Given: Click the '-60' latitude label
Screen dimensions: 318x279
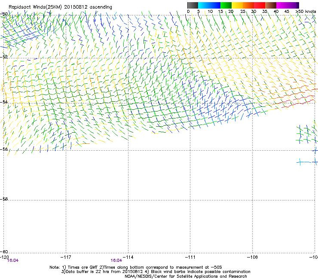Looking at the screenshot, I should (4, 252).
